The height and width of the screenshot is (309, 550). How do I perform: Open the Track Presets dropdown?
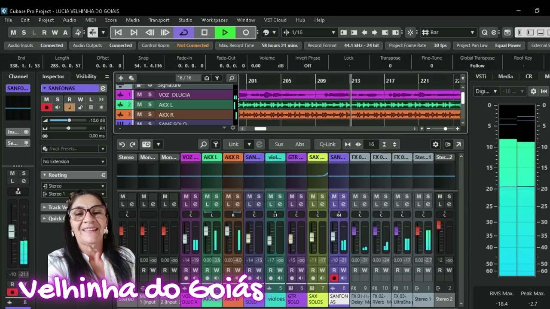[x=74, y=149]
